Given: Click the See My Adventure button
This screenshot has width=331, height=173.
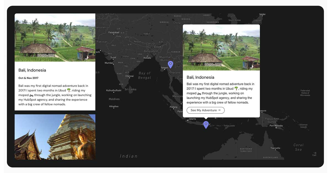Looking at the screenshot, I should [205, 110].
